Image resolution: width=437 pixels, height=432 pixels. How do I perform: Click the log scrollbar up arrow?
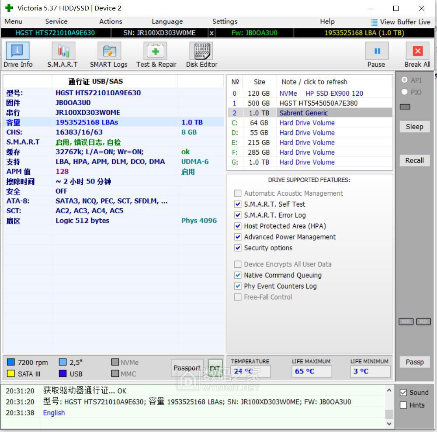click(x=389, y=390)
